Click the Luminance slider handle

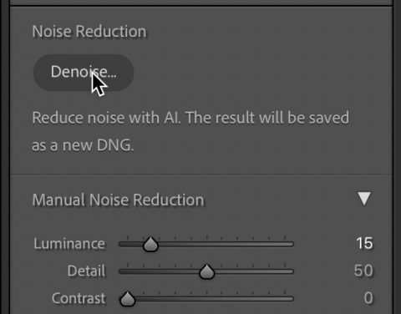pyautogui.click(x=150, y=245)
